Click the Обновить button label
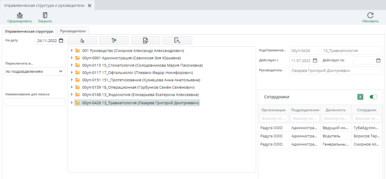386x179 pixels. pyautogui.click(x=370, y=21)
